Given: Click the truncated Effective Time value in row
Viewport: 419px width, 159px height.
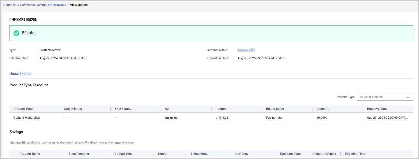Looking at the screenshot, I should [387, 118].
